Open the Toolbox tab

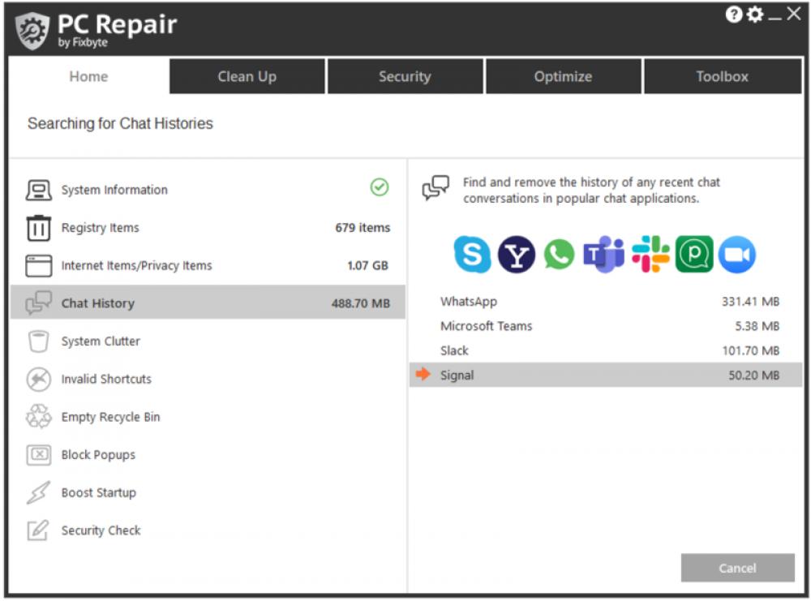pyautogui.click(x=723, y=76)
